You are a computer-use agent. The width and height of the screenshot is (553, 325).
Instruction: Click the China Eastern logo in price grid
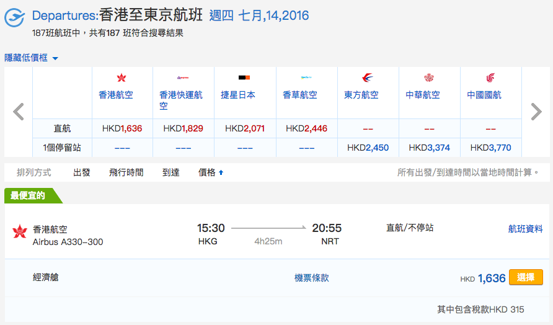click(x=368, y=78)
